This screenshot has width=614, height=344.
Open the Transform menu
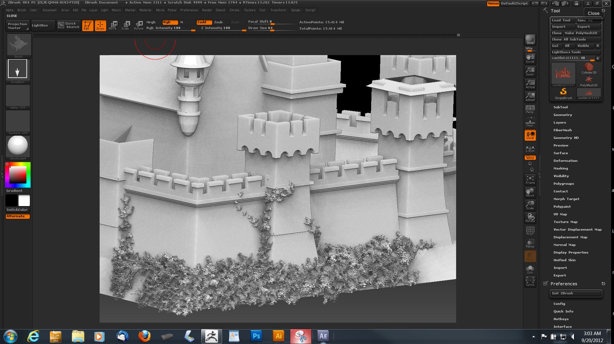[278, 10]
